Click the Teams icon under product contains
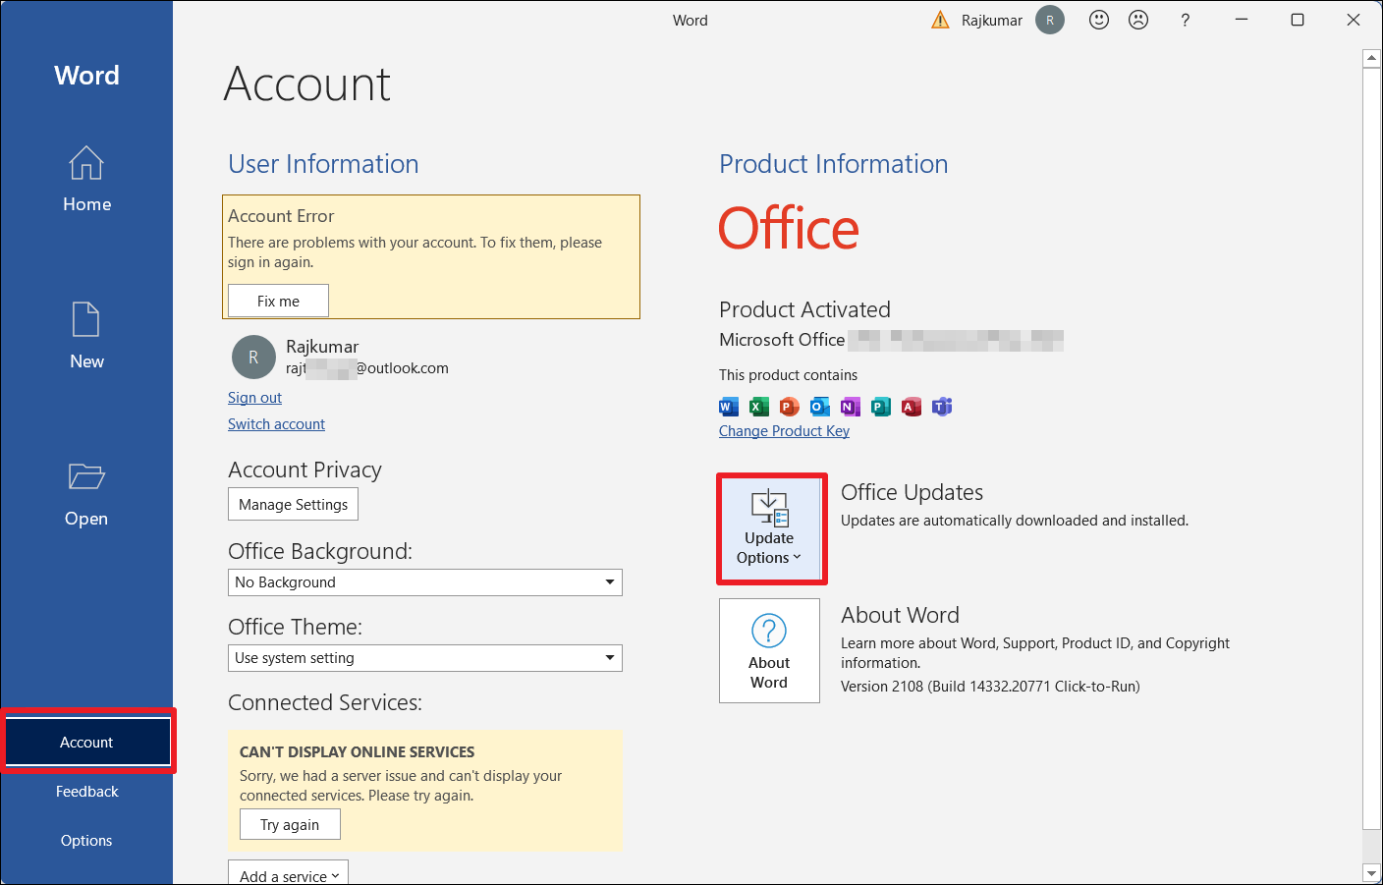Image resolution: width=1383 pixels, height=885 pixels. [942, 407]
